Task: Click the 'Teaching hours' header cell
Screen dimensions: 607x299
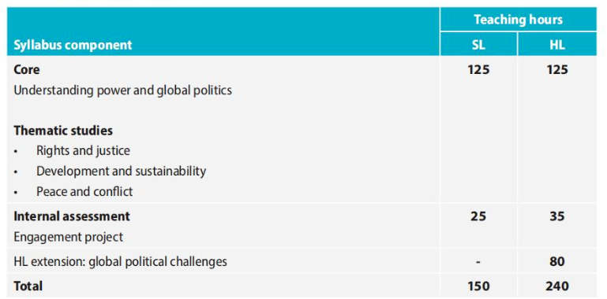Action: tap(519, 20)
